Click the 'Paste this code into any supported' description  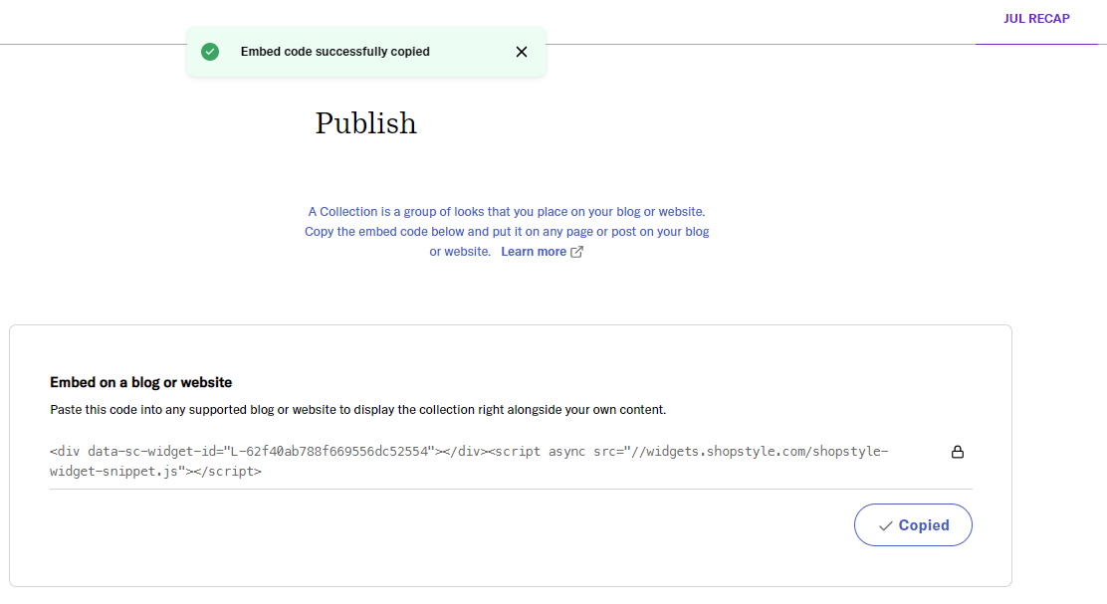pyautogui.click(x=357, y=409)
